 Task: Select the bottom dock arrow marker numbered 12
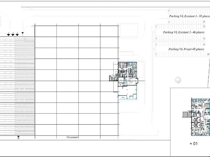[x=18, y=137]
